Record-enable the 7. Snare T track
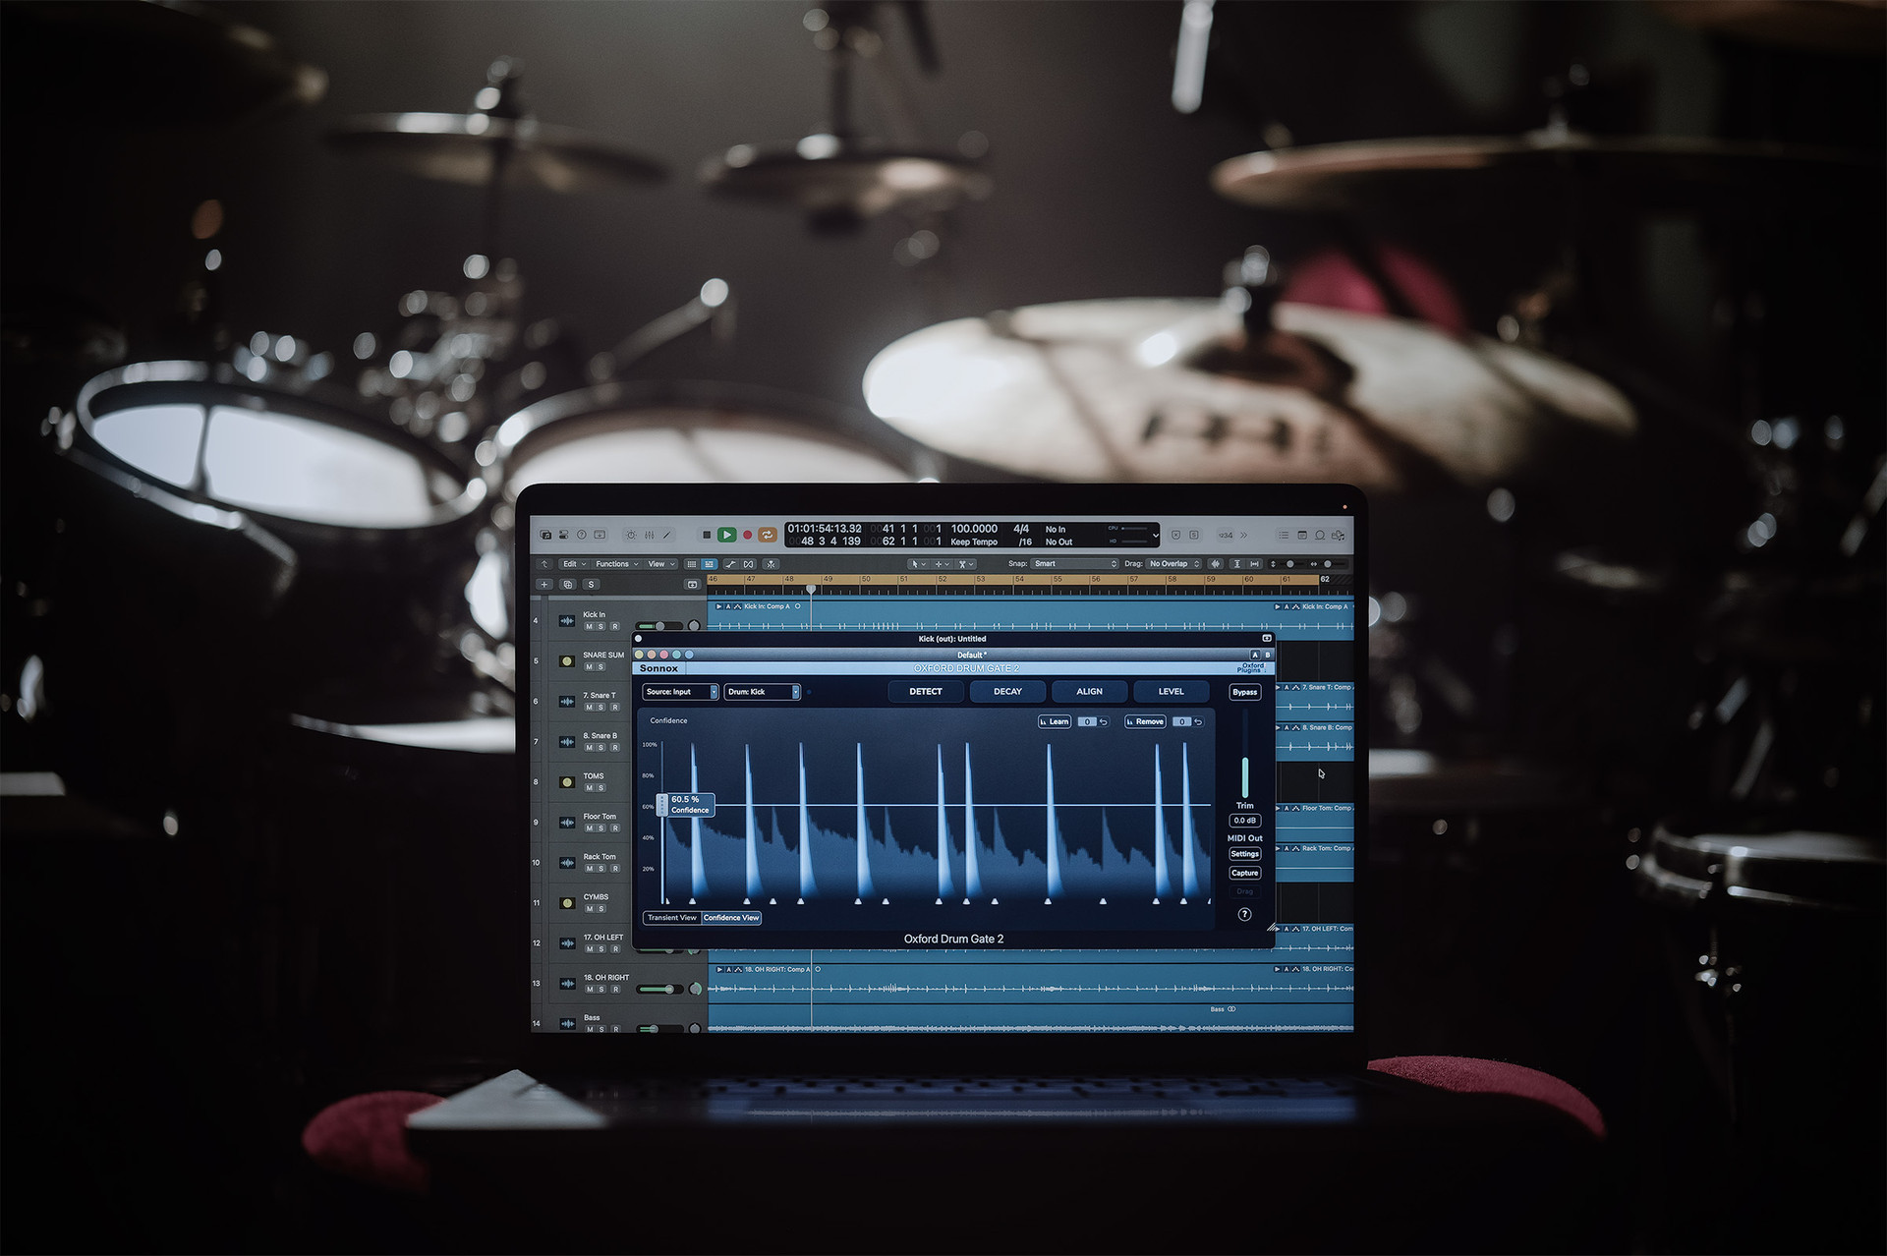This screenshot has width=1887, height=1256. [615, 707]
